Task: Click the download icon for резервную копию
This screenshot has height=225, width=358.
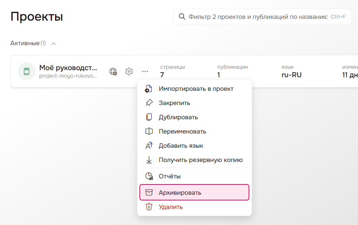Action: pos(149,159)
